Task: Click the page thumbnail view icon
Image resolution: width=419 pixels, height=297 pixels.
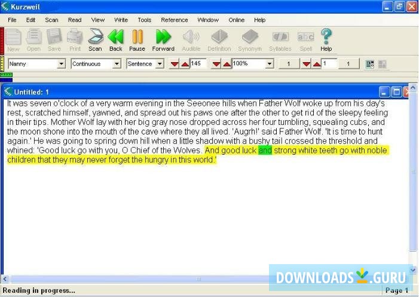Action: tap(370, 64)
